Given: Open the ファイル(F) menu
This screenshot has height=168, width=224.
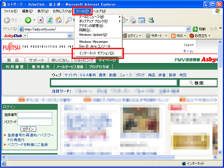Looking at the screenshot, I should pos(10,11).
